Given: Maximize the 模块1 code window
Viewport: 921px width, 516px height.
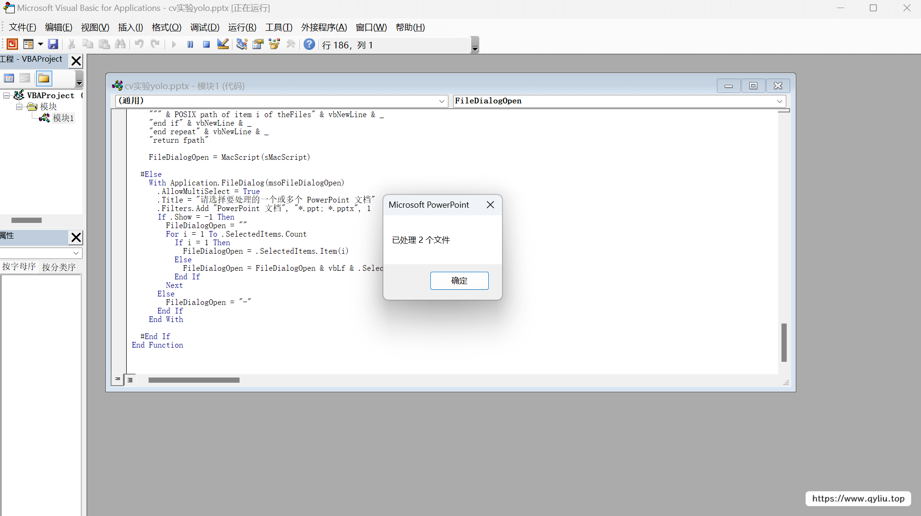Looking at the screenshot, I should click(x=753, y=86).
